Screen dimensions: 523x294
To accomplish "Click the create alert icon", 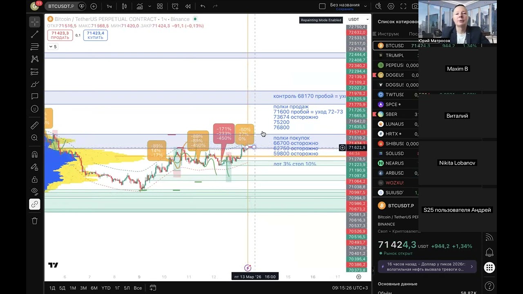I will coord(175,6).
